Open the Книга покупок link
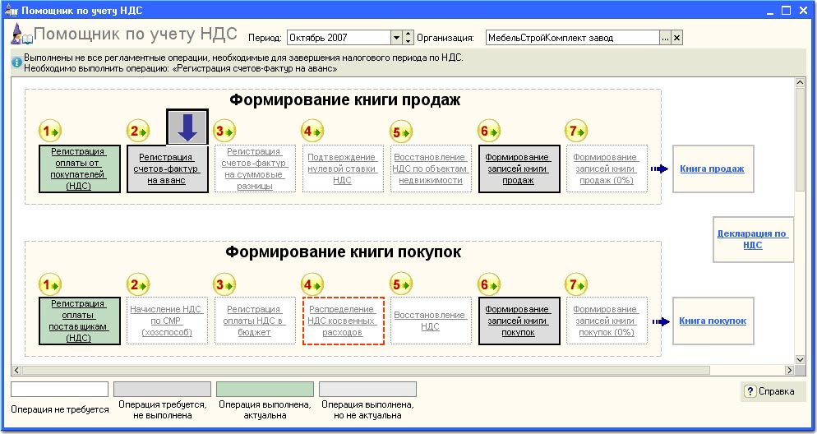 tap(713, 321)
